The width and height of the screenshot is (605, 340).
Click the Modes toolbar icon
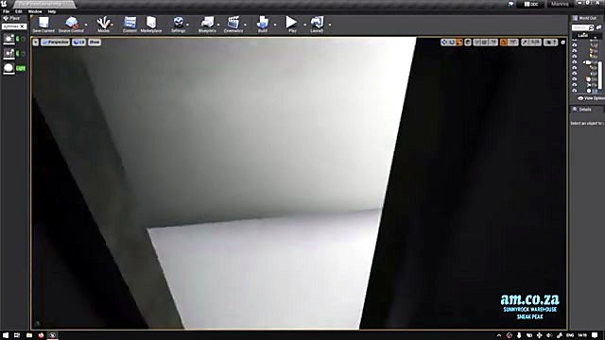coord(103,24)
